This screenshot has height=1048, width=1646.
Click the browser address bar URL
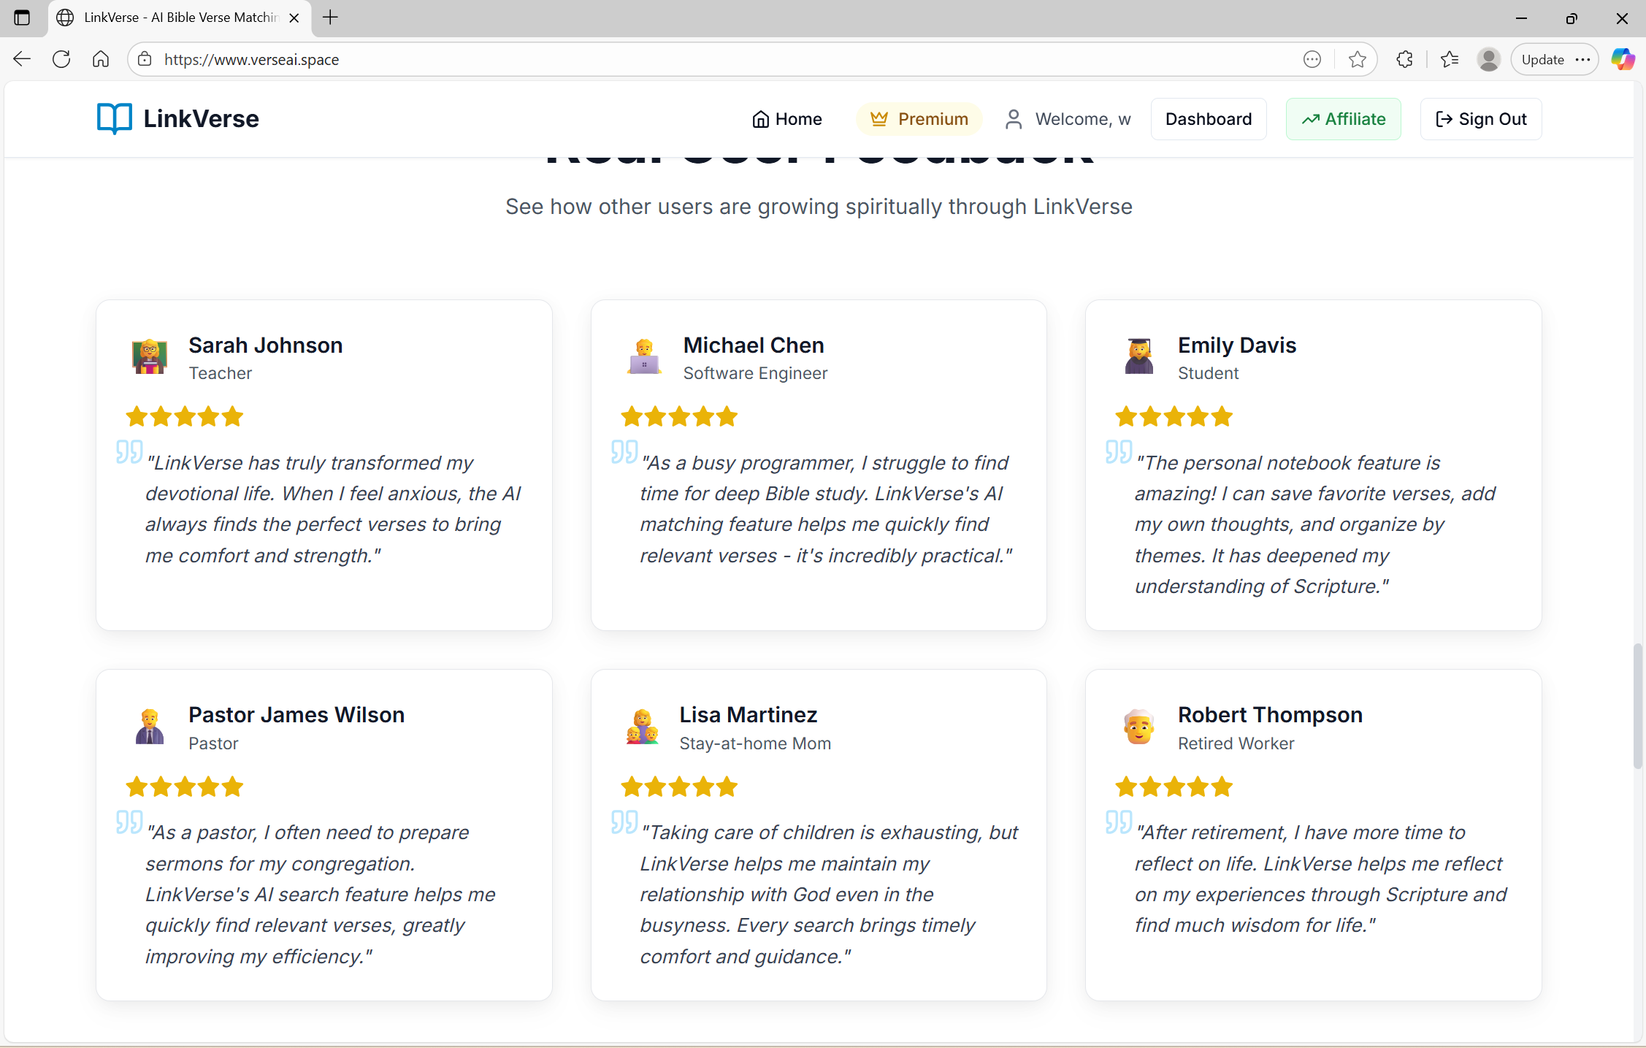point(251,60)
